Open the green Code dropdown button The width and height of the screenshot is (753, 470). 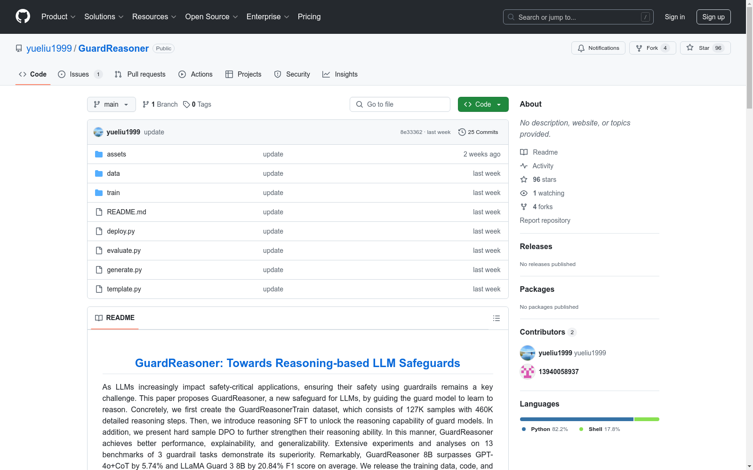pos(483,104)
